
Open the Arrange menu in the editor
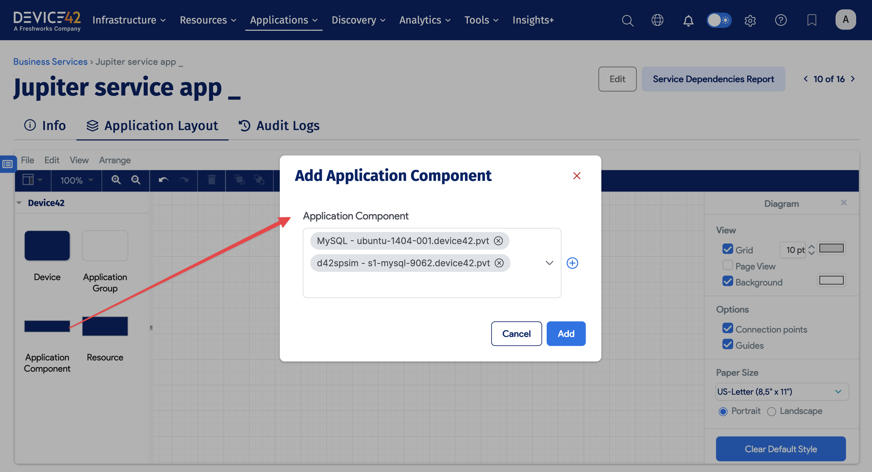point(114,160)
